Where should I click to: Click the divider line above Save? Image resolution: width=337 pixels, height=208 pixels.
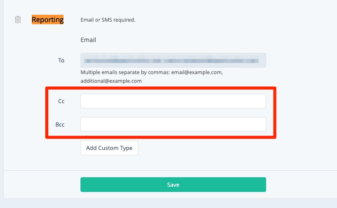170,170
